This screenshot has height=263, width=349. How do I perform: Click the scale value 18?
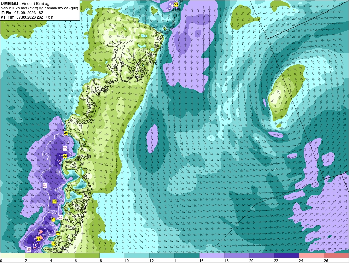click(227, 261)
